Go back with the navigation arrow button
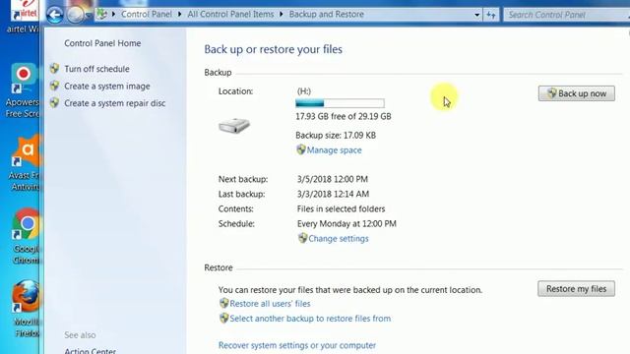 tap(55, 16)
